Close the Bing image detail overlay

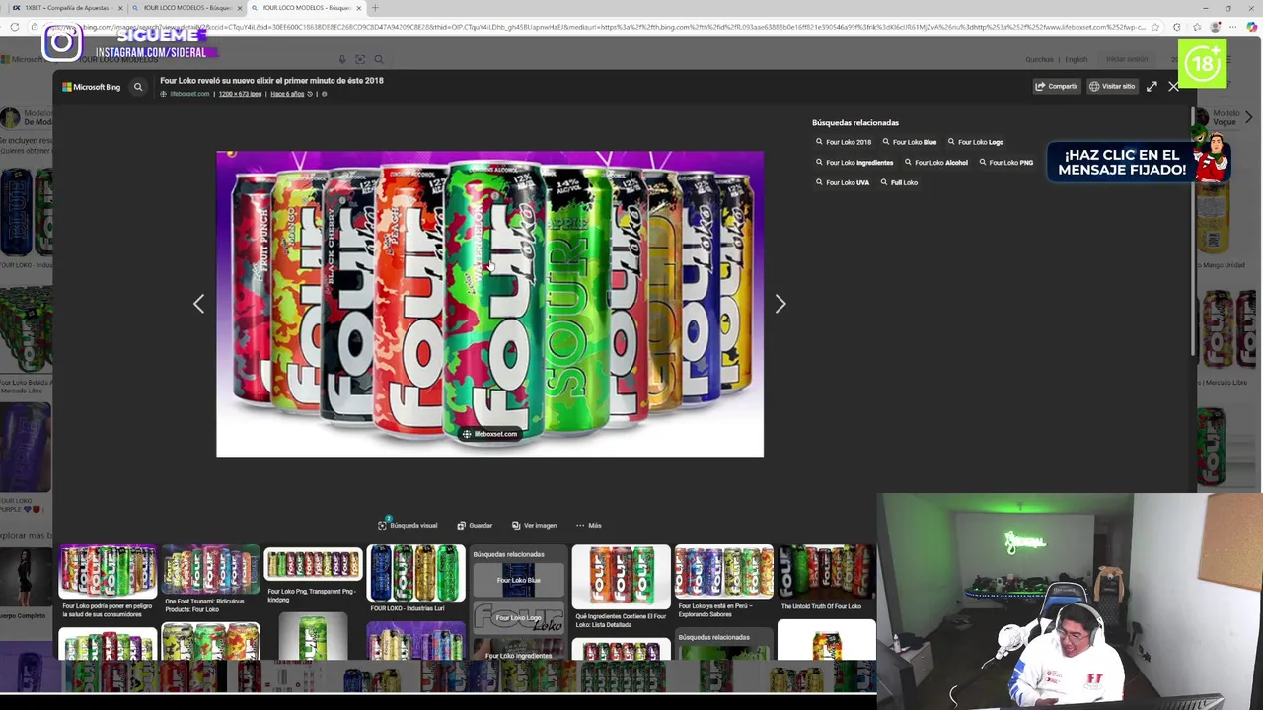point(1173,87)
